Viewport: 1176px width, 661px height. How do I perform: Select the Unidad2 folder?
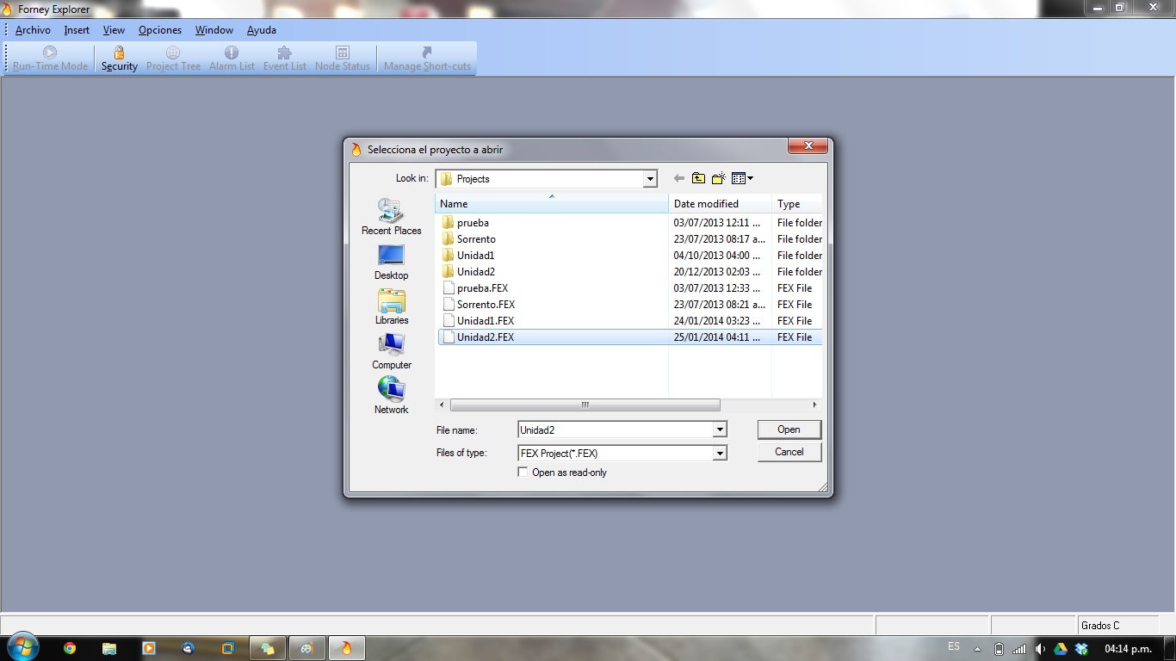(x=475, y=272)
